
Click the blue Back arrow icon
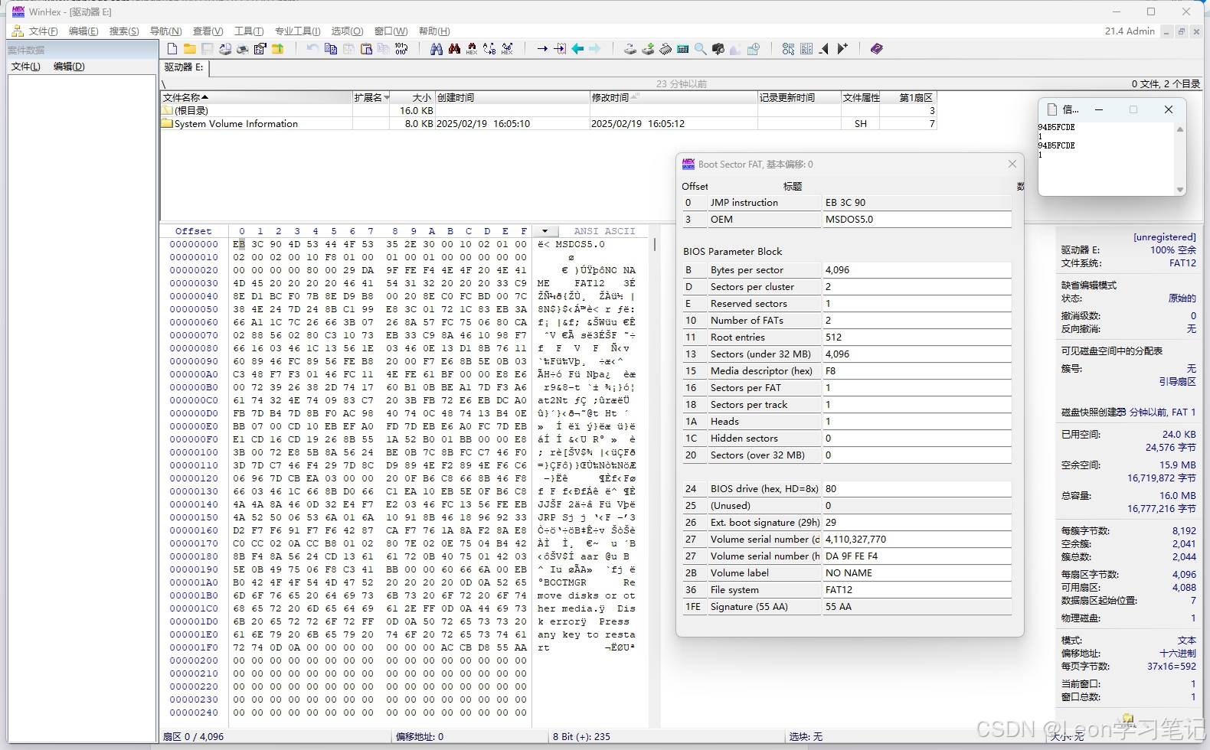pos(577,49)
